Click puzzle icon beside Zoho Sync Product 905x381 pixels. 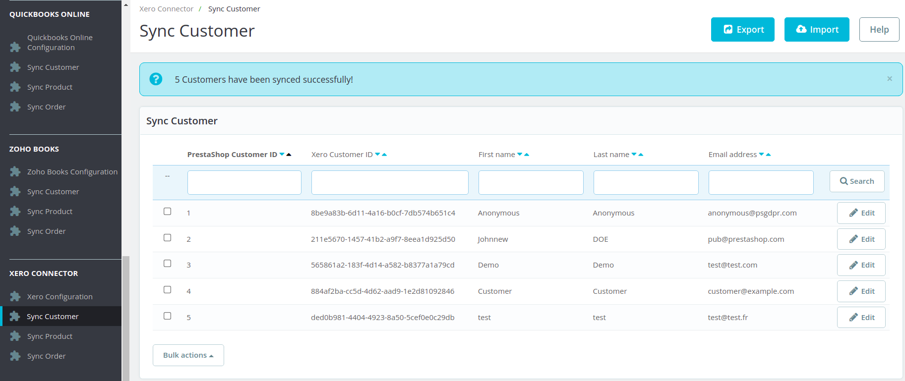(x=15, y=211)
